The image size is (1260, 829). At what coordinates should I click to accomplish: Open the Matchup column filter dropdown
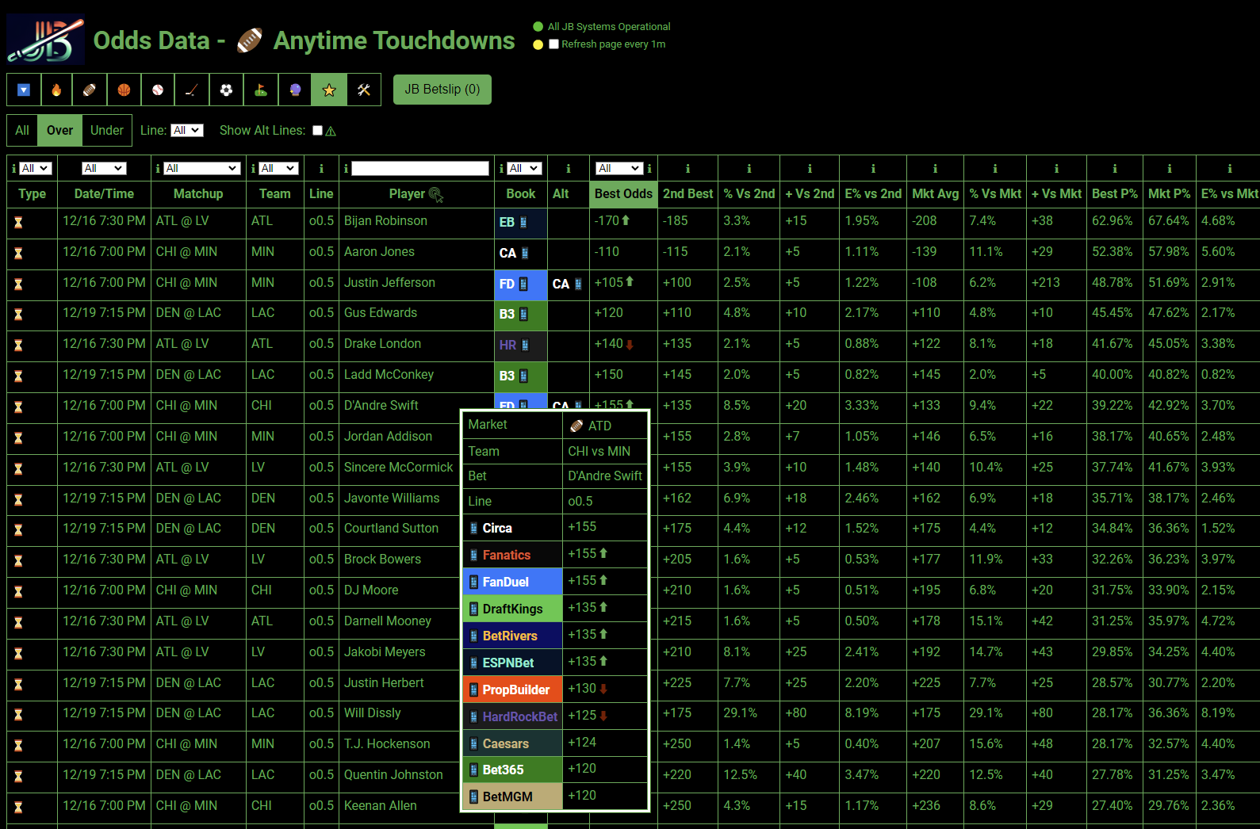coord(202,169)
